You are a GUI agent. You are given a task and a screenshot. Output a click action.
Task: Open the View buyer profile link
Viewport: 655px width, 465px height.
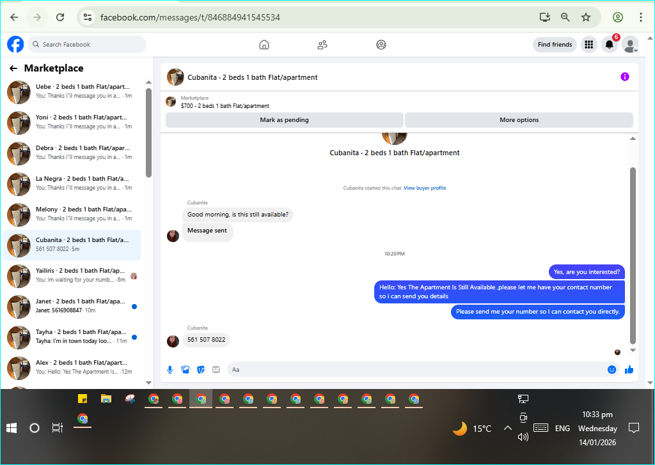pos(425,188)
